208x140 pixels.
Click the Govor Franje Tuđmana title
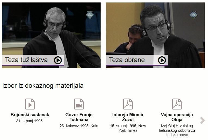coord(79,117)
